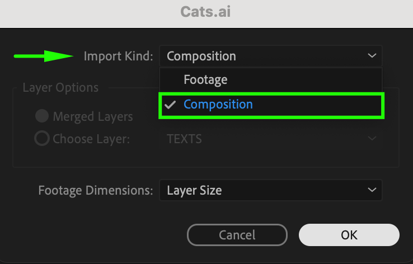
Task: Click the Cats.ai dialog title
Action: 206,11
